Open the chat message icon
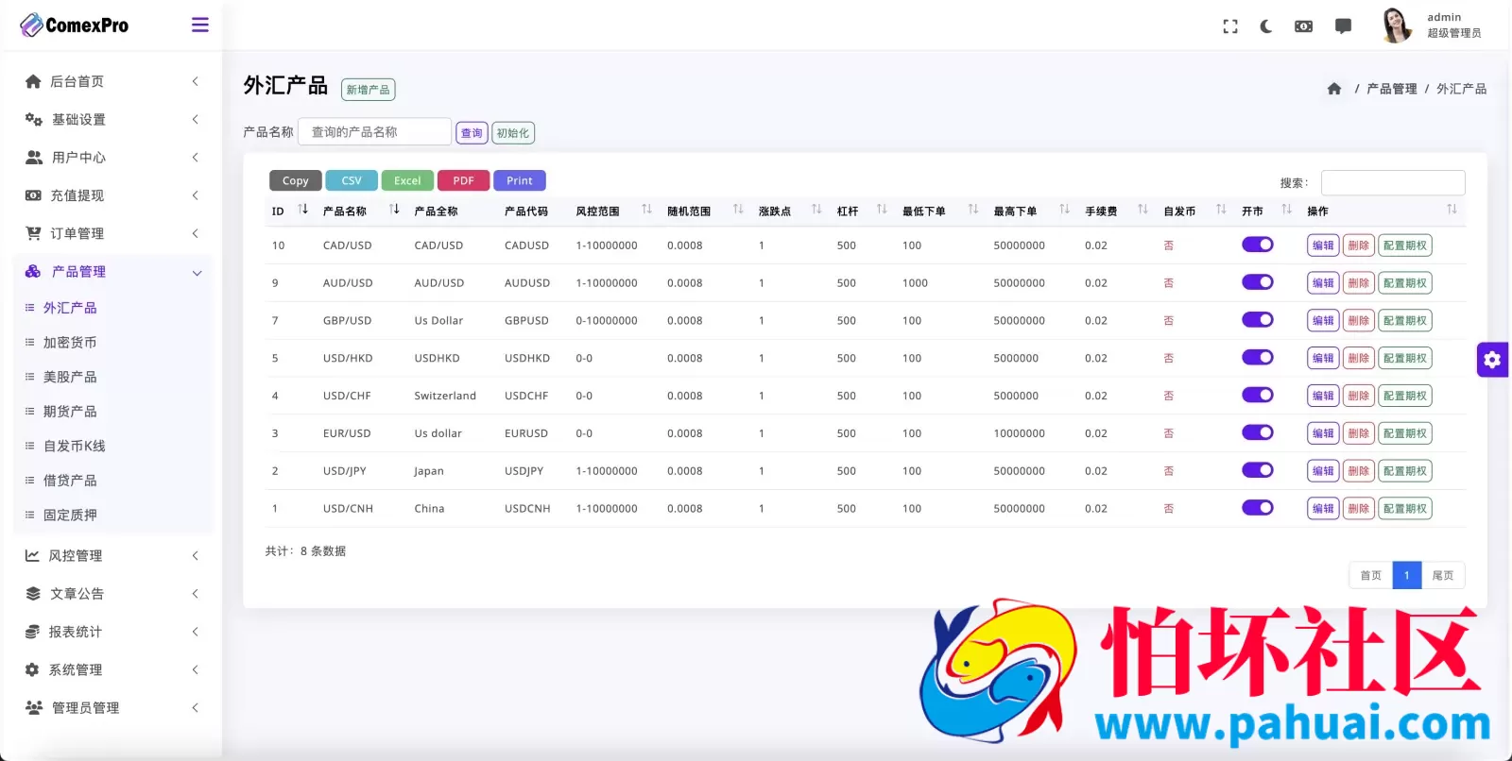Screen dimensions: 1512x761 coord(1343,26)
